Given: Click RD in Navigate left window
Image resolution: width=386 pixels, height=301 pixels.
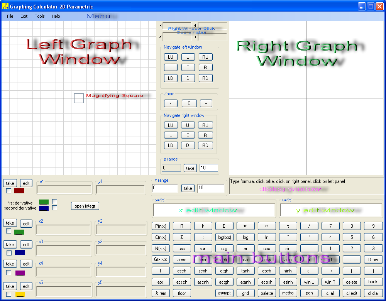Looking at the screenshot, I should click(205, 78).
